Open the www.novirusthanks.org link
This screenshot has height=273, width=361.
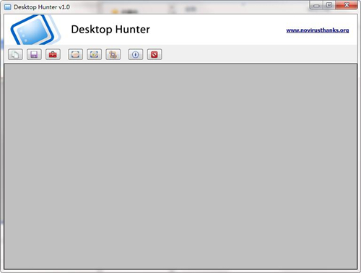pos(318,30)
